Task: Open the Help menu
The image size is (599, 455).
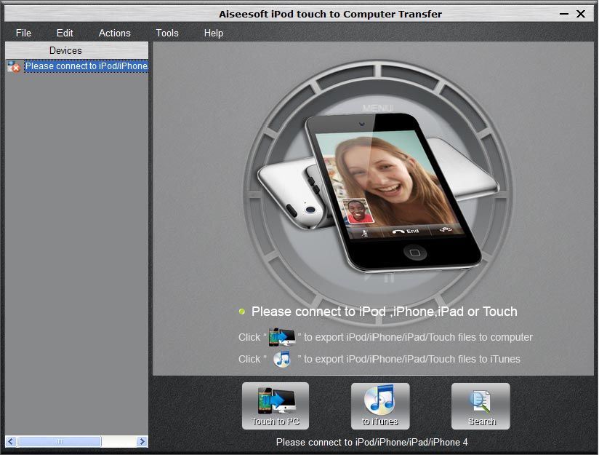Action: click(x=214, y=33)
